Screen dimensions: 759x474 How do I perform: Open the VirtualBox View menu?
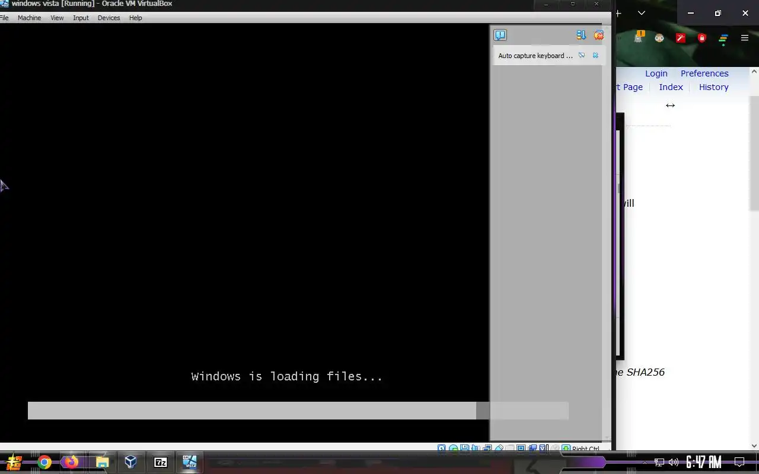[x=57, y=18]
